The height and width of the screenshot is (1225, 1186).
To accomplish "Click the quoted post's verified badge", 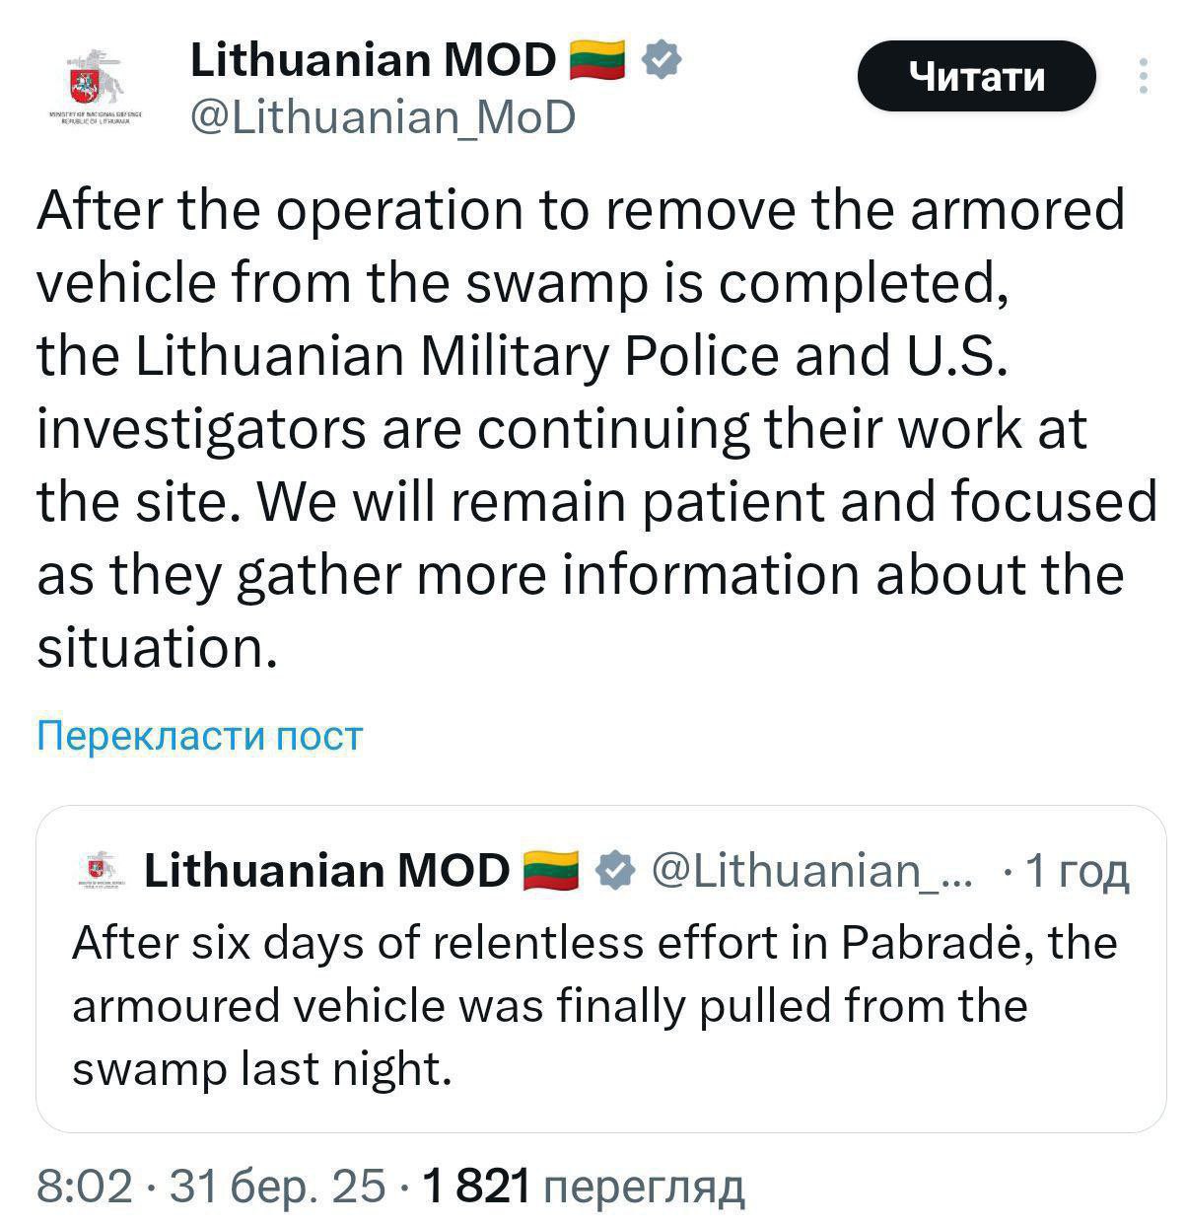I will tap(616, 871).
